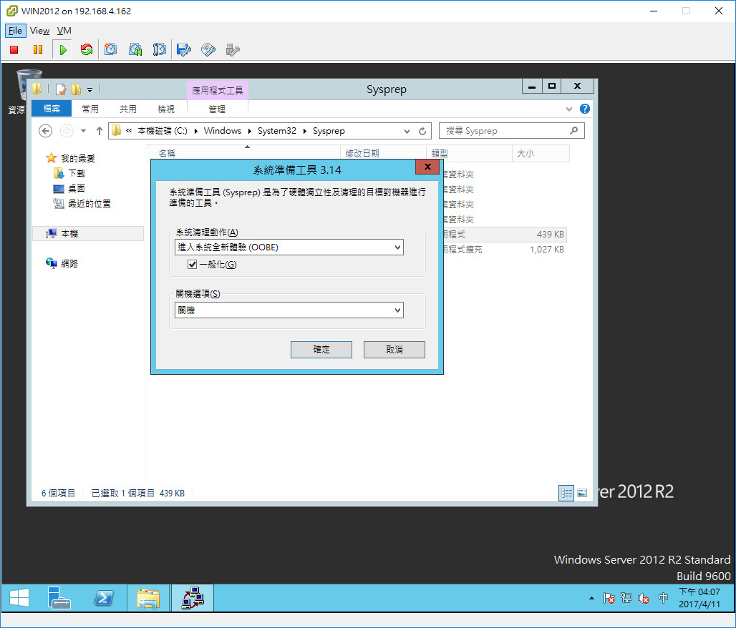Viewport: 736px width, 628px height.
Task: Go back in Explorer navigation
Action: pos(46,131)
